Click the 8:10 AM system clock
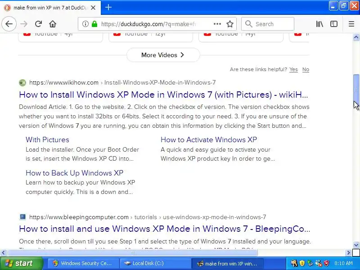360x270 pixels. 343,263
